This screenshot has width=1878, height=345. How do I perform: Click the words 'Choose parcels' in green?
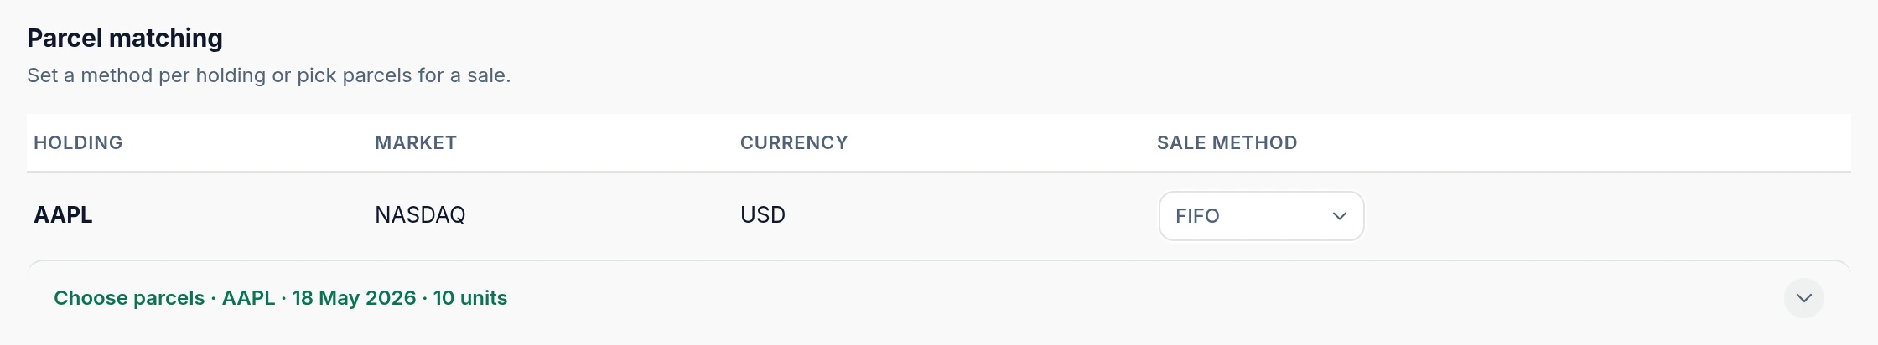pos(129,298)
